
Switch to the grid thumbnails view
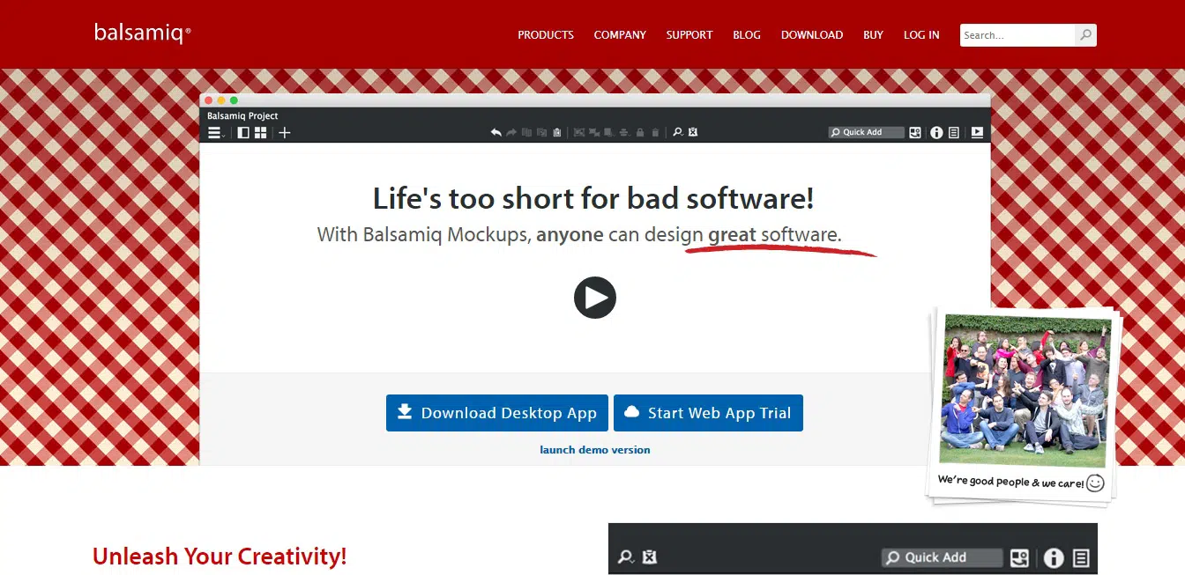[x=261, y=133]
